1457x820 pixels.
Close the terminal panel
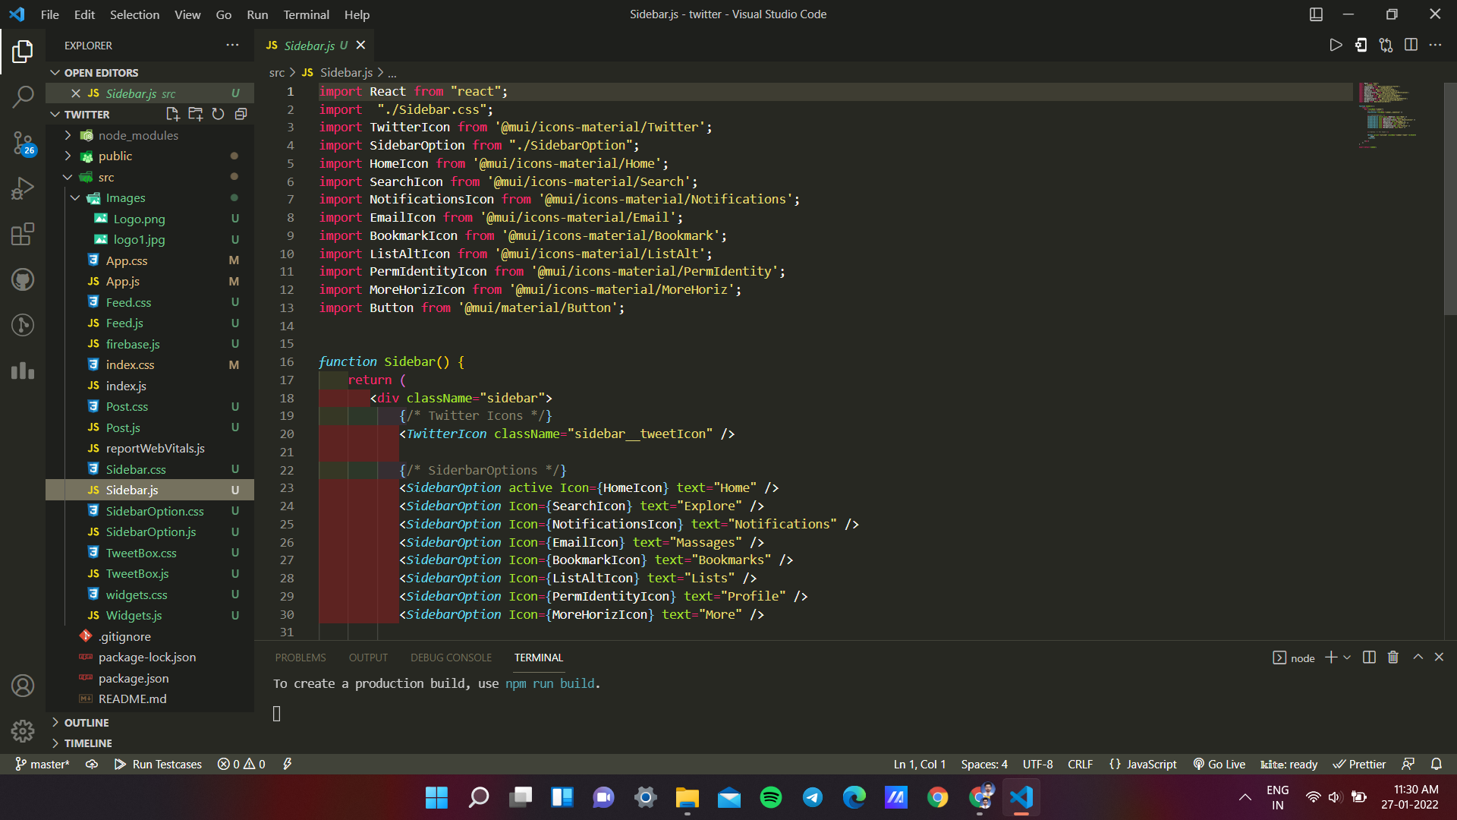pyautogui.click(x=1439, y=658)
